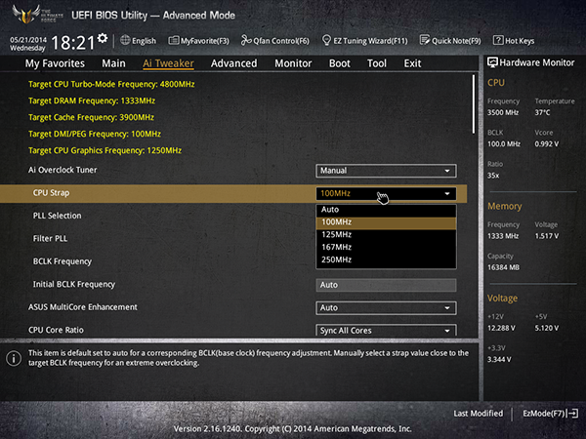This screenshot has height=439, width=586.
Task: Click the info icon beside help text
Action: [x=14, y=358]
